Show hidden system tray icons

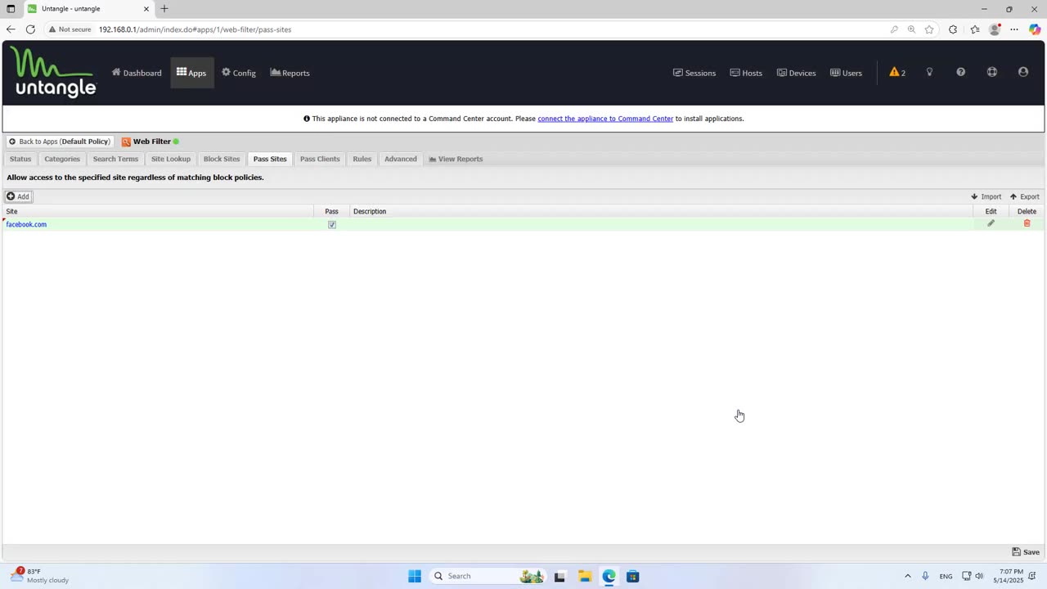907,576
